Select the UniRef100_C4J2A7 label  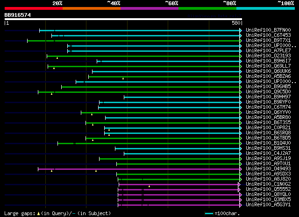(x=268, y=154)
